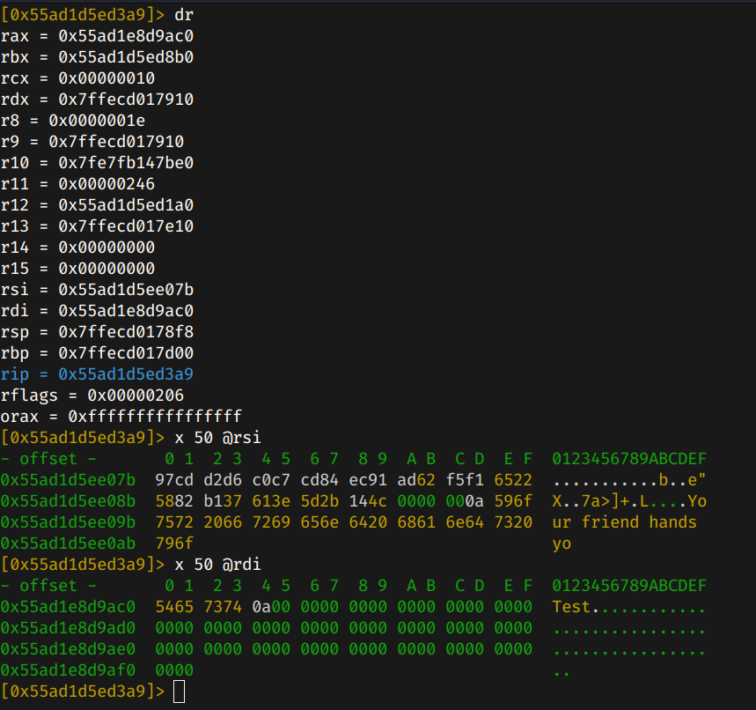
Task: Click the 'ur friend hands' ASCII text
Action: pos(624,522)
